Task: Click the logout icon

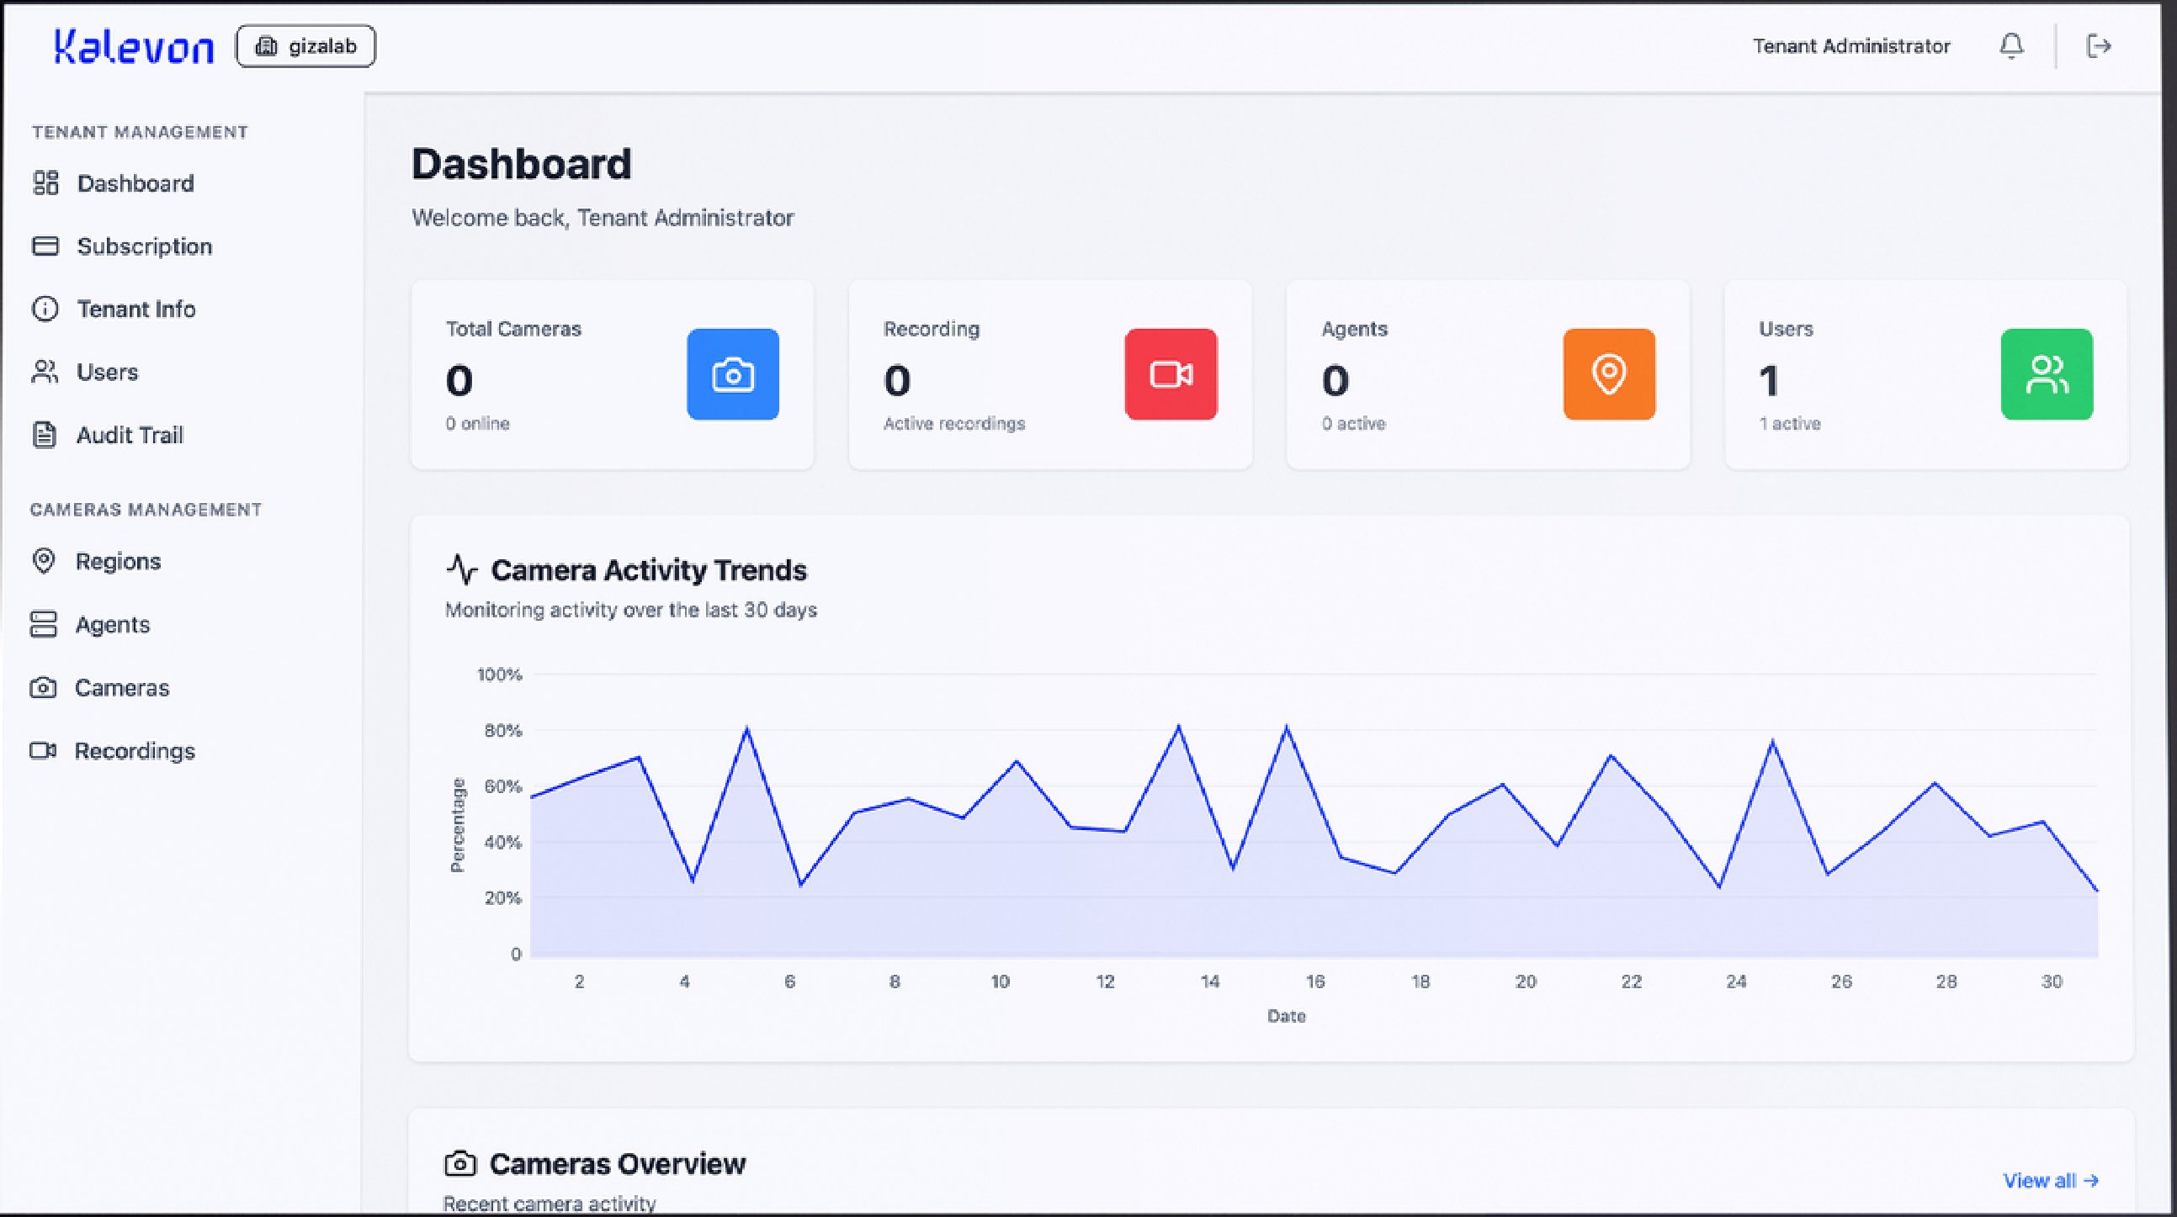Action: click(2100, 45)
